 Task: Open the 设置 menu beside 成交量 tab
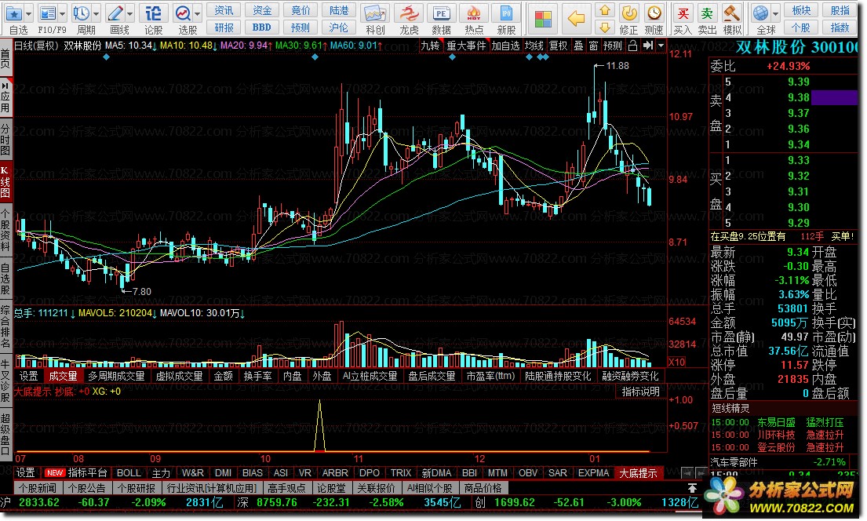(x=29, y=376)
